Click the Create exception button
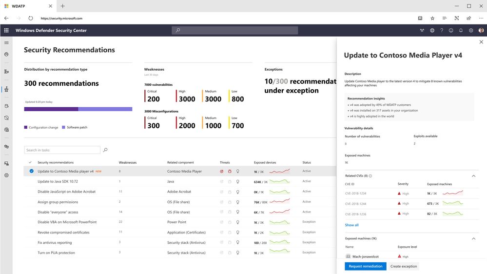Screen dimensions: 487x274 pos(404,266)
